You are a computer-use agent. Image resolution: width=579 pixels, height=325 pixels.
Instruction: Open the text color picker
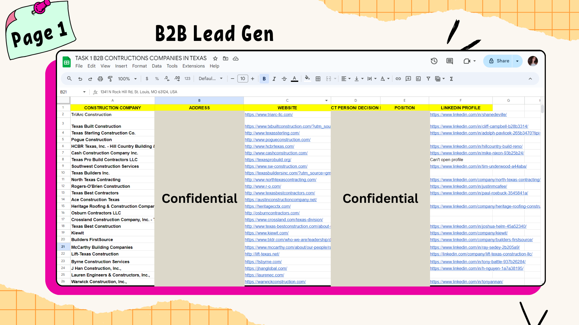[x=294, y=79]
